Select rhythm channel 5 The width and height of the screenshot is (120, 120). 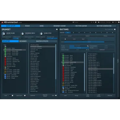90,32
